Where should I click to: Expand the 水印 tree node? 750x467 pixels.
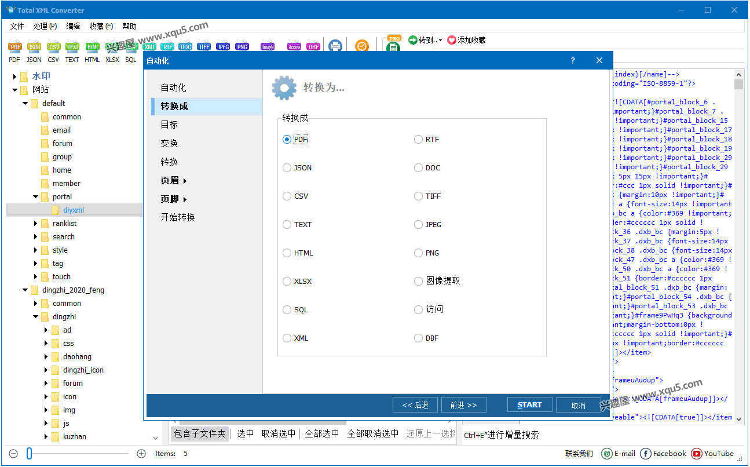[x=14, y=76]
